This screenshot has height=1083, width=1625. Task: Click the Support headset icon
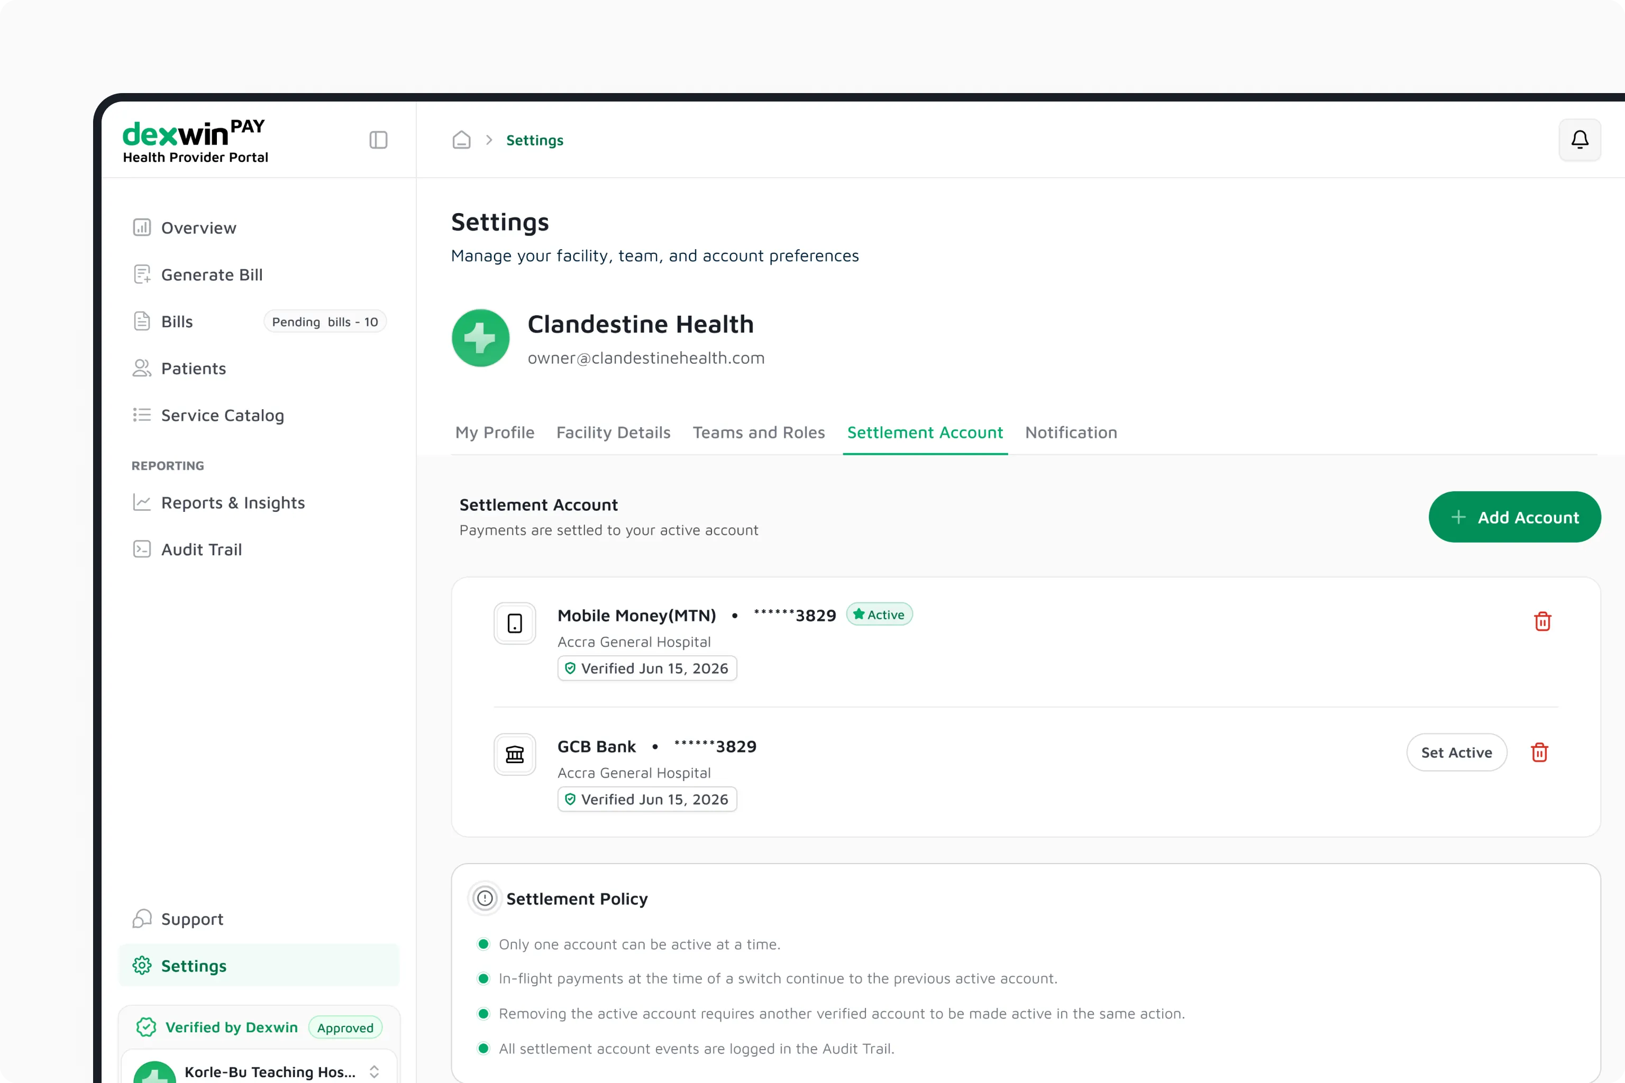142,919
